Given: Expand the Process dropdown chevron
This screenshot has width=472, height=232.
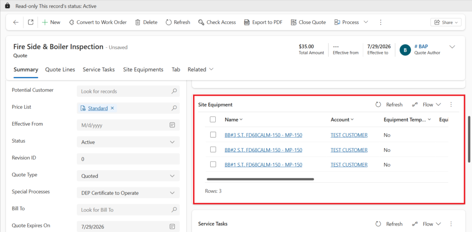Looking at the screenshot, I should pyautogui.click(x=366, y=22).
